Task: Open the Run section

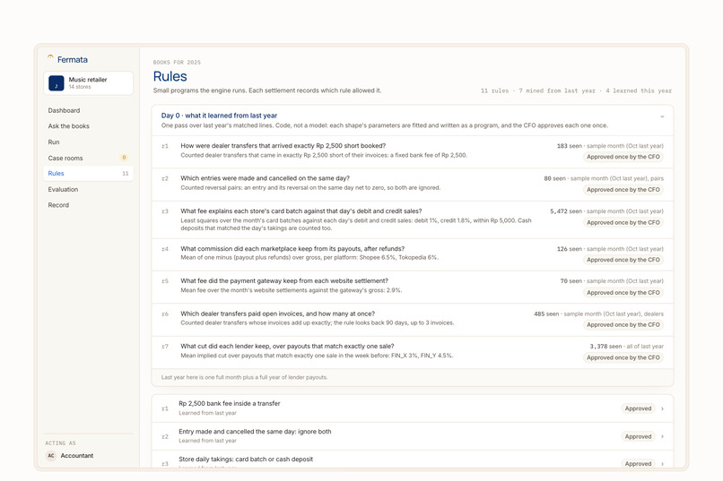Action: click(x=89, y=142)
